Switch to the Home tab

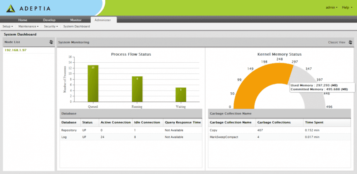(x=23, y=20)
